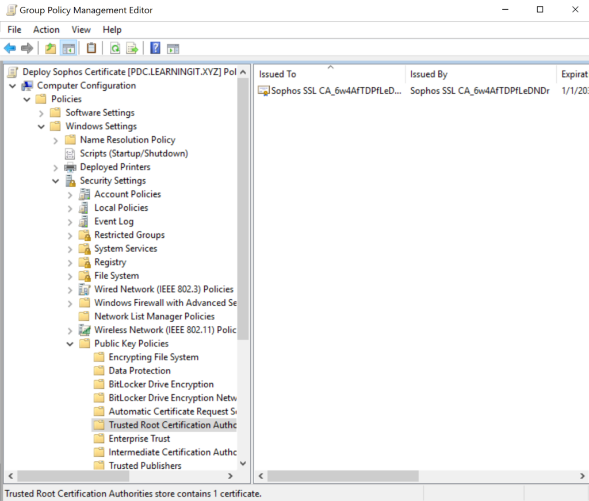Click the tree pane scroll-up arrow
589x501 pixels.
[x=243, y=72]
